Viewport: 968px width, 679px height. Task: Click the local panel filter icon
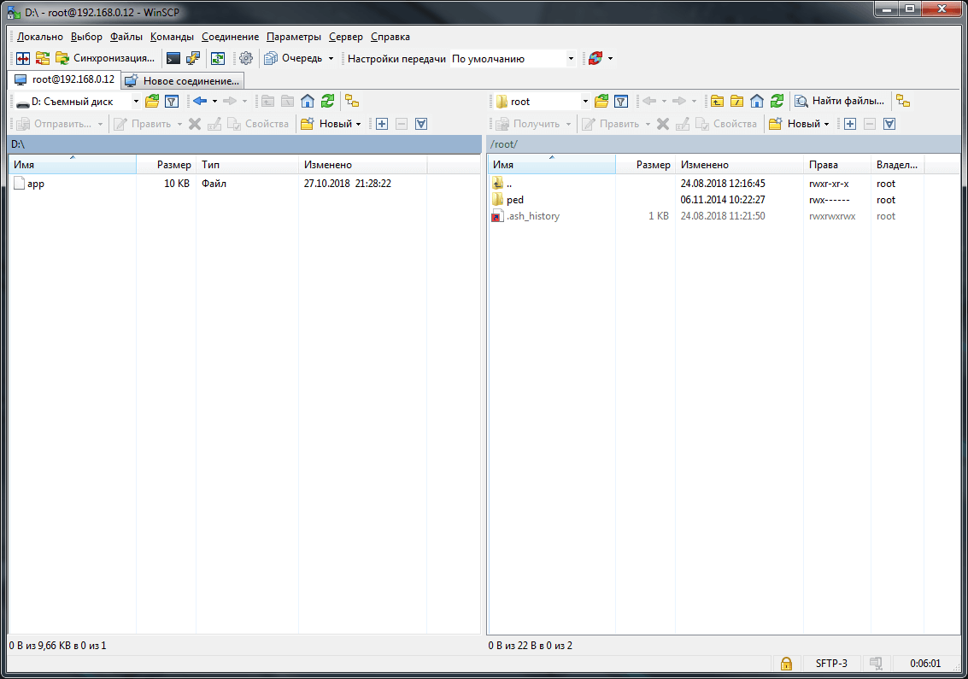(173, 102)
